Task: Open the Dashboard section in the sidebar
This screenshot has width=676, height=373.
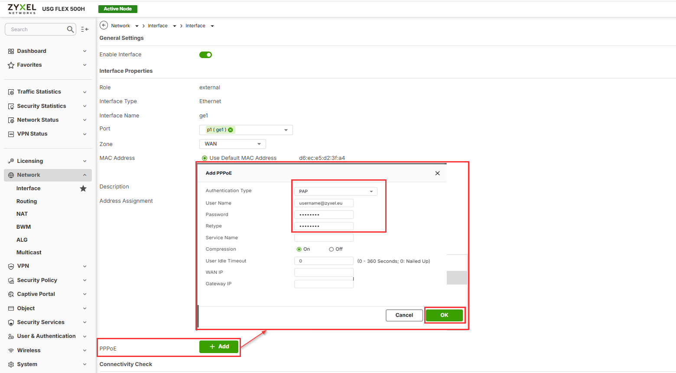Action: tap(31, 51)
